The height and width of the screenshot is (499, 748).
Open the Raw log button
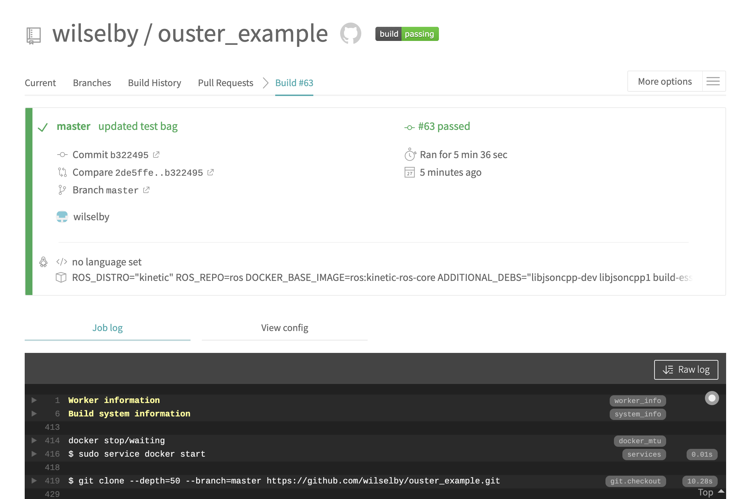tap(686, 369)
